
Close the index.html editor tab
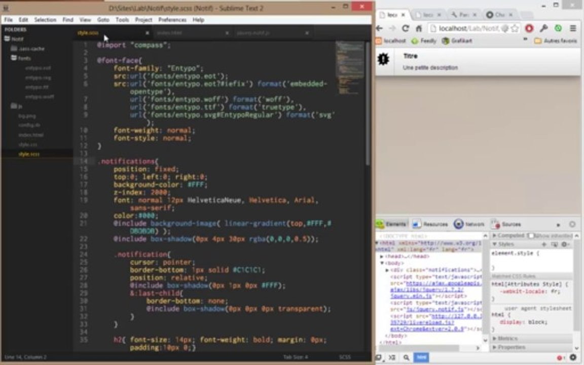227,33
